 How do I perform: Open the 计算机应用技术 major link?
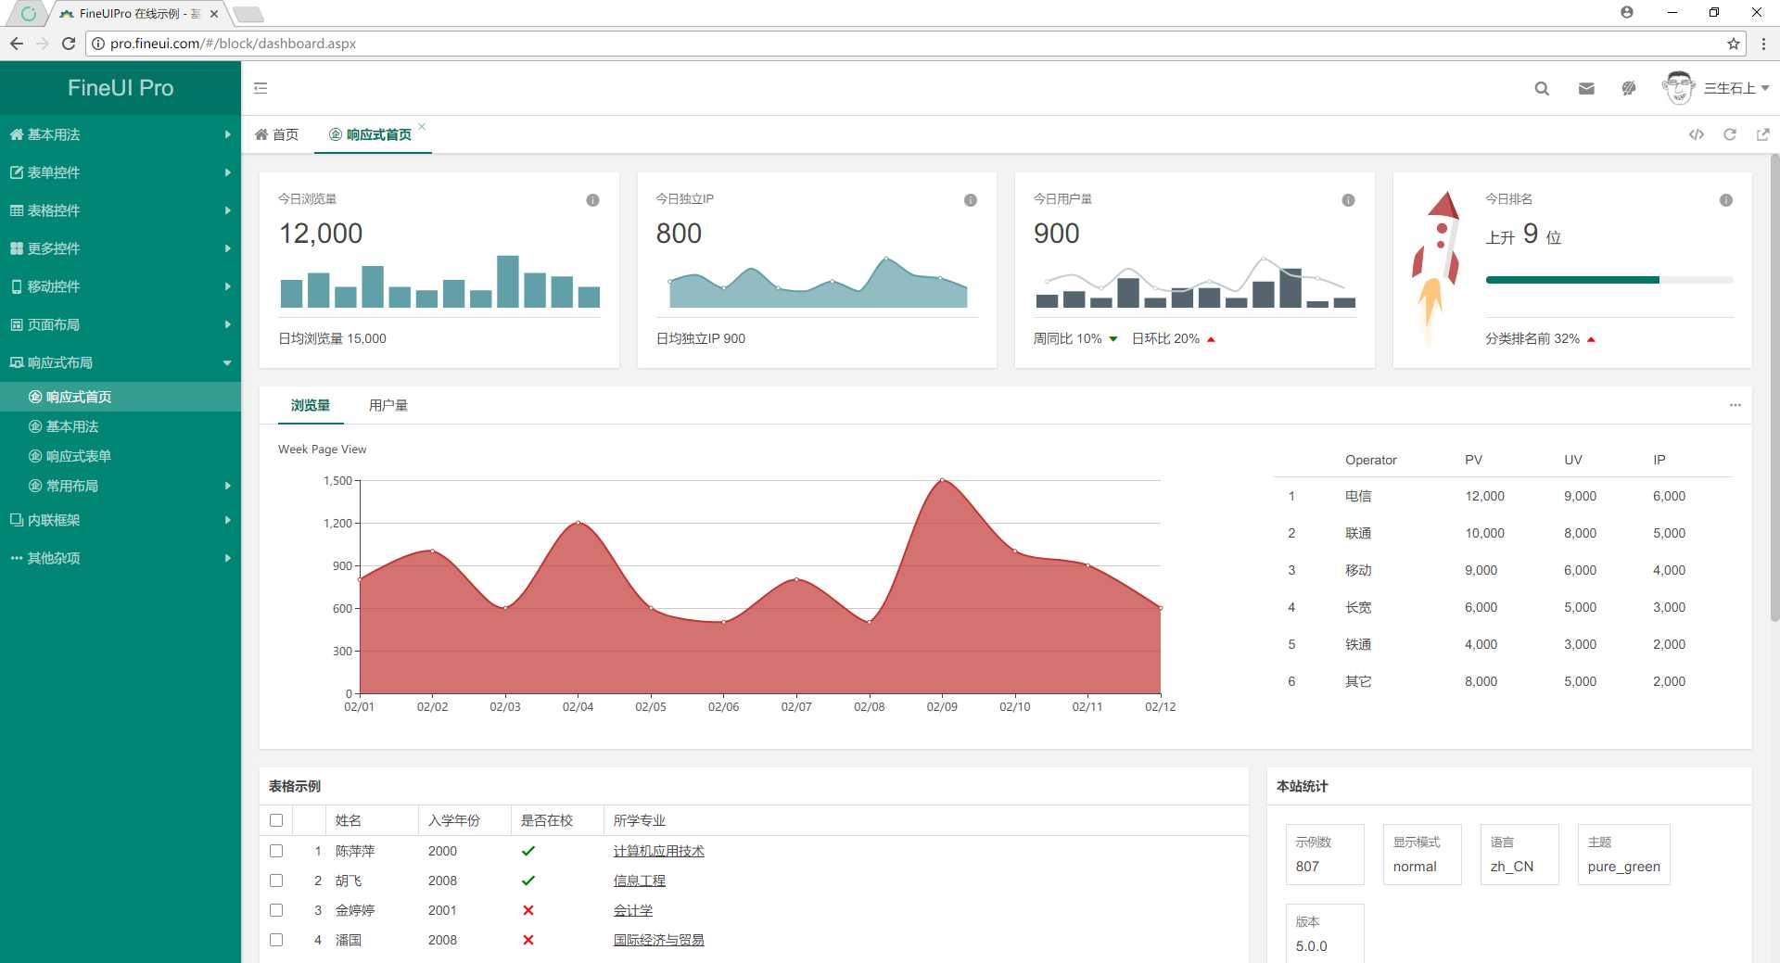point(658,851)
